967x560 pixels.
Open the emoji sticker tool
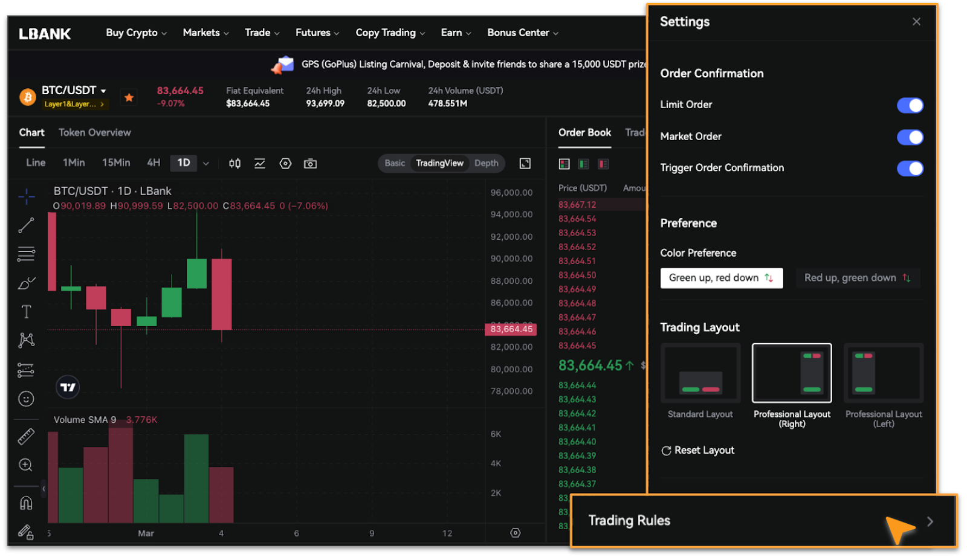(26, 399)
